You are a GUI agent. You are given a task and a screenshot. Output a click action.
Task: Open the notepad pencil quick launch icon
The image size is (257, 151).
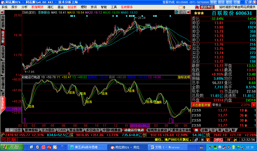point(55,147)
